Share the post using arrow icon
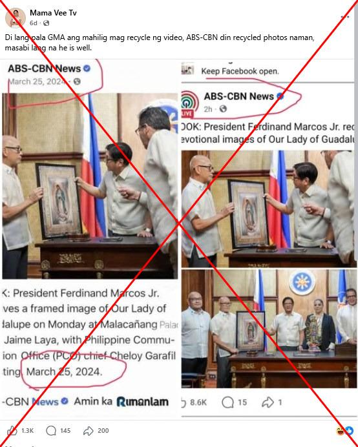The height and width of the screenshot is (447, 358). click(88, 430)
